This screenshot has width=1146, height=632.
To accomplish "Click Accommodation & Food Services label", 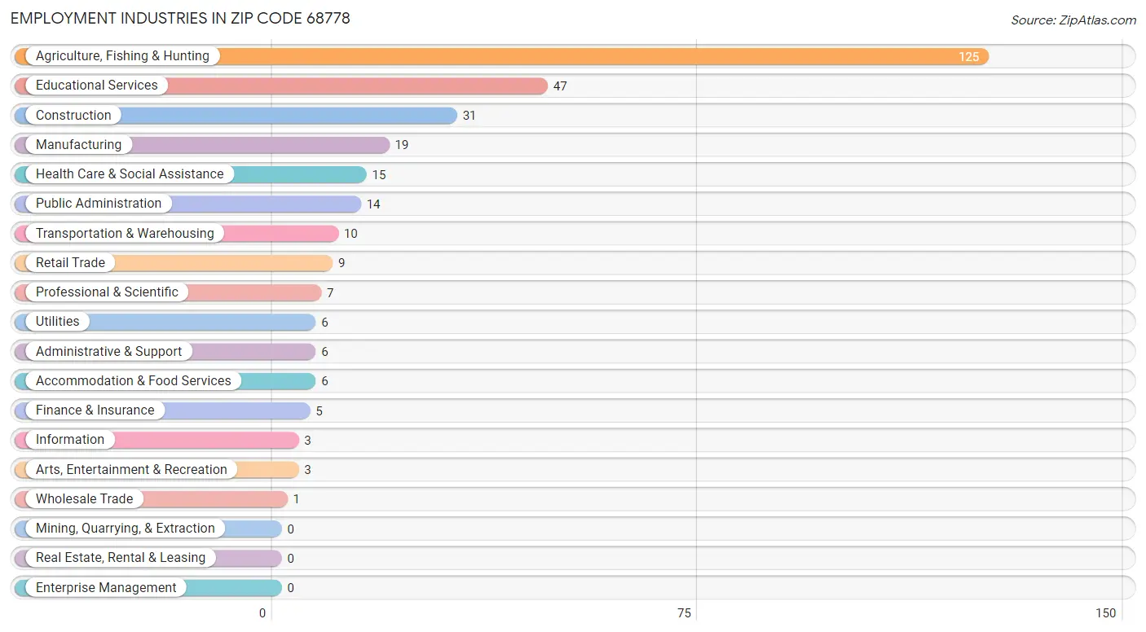I will pyautogui.click(x=134, y=380).
